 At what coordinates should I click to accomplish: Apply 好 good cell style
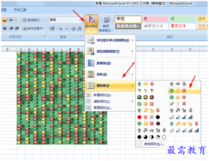click(x=182, y=19)
